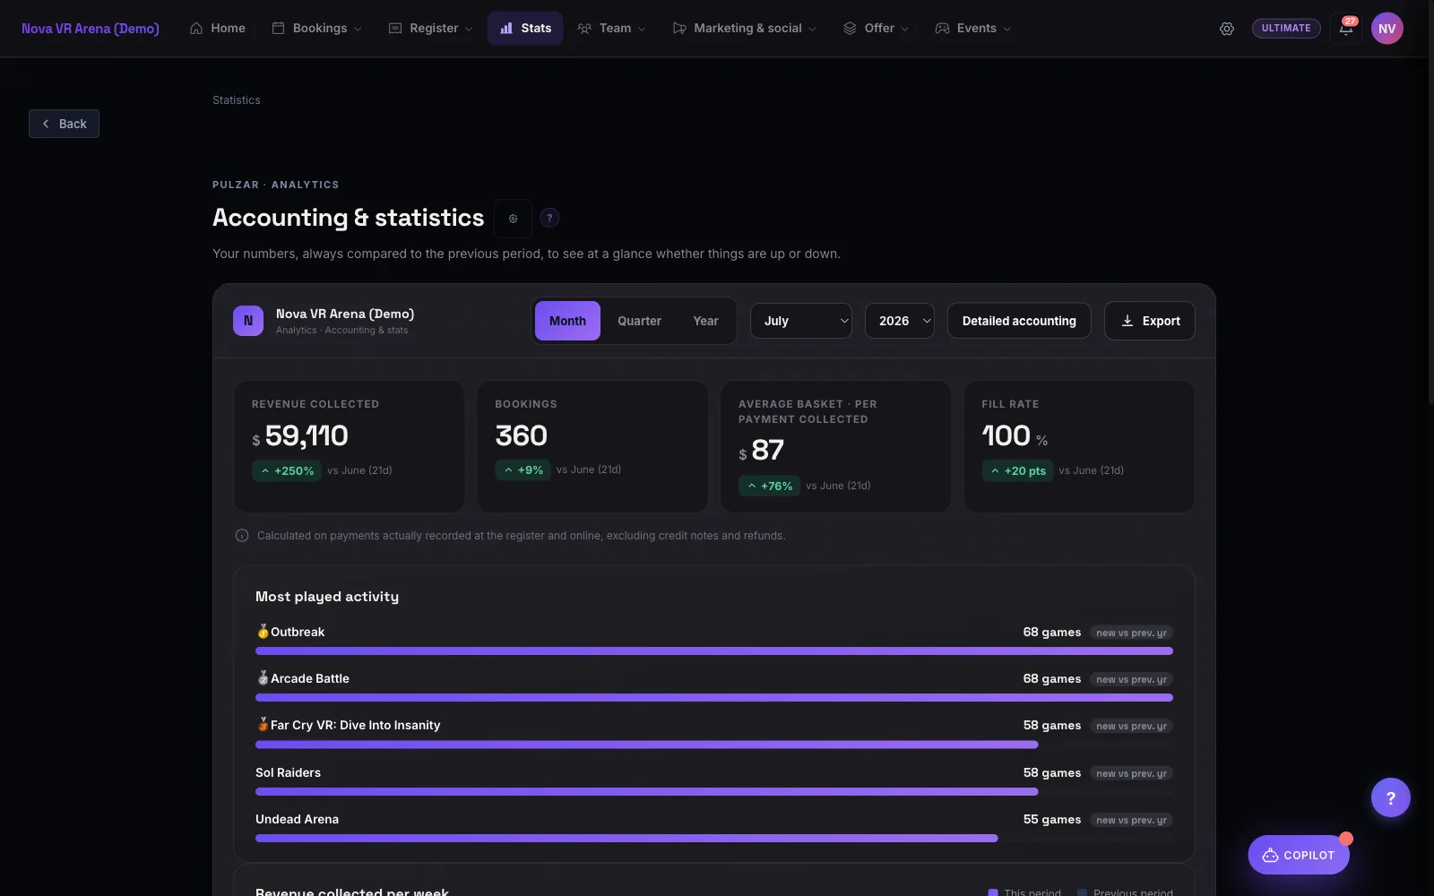This screenshot has width=1434, height=896.
Task: Click gold medal icon next to Outbreak
Action: tap(263, 632)
